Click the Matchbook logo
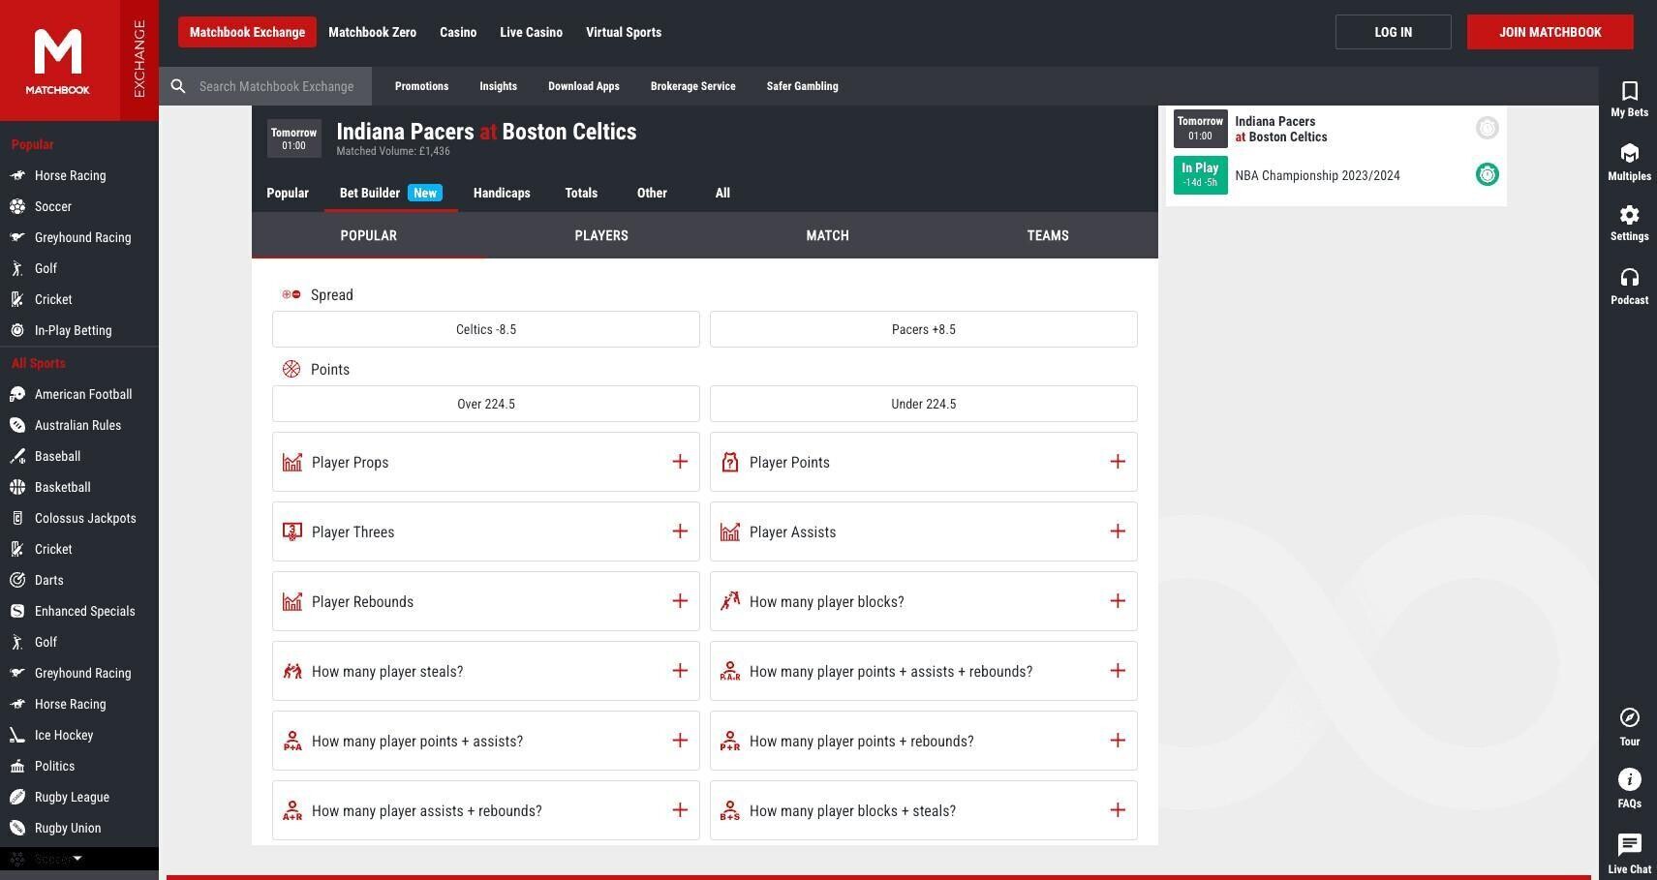The width and height of the screenshot is (1657, 880). click(x=58, y=61)
